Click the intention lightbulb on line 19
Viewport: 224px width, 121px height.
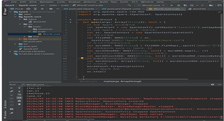click(82, 58)
